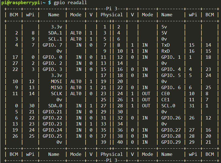
Task: Select the SCLK name cell
Action: click(x=56, y=93)
